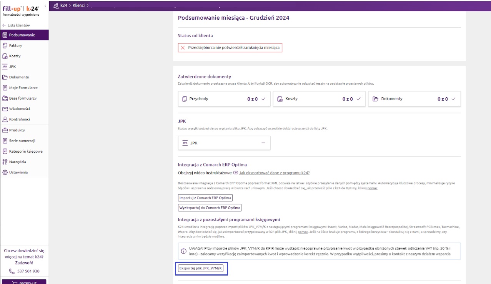Click Klienci breadcrumb item

click(79, 5)
